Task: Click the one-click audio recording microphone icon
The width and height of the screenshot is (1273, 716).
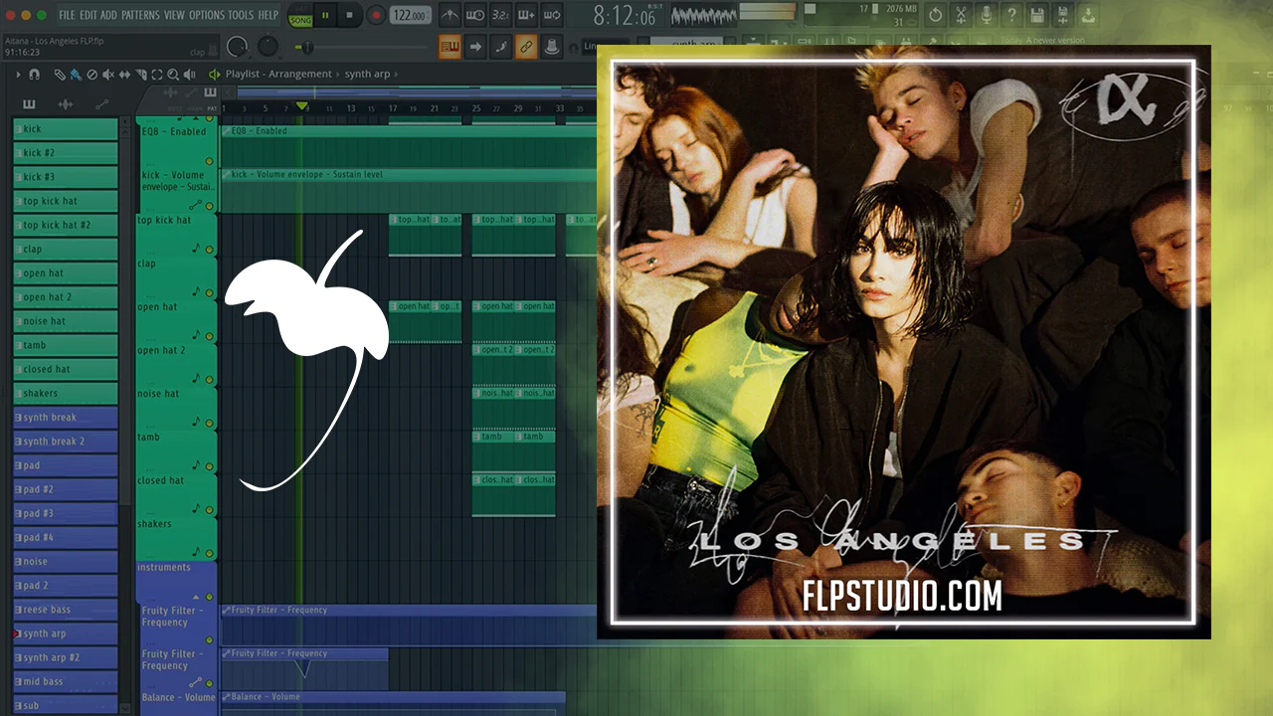Action: [x=987, y=15]
